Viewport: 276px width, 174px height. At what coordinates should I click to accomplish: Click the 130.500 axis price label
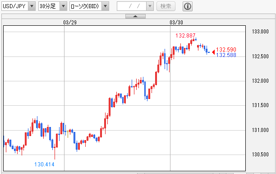click(260, 155)
